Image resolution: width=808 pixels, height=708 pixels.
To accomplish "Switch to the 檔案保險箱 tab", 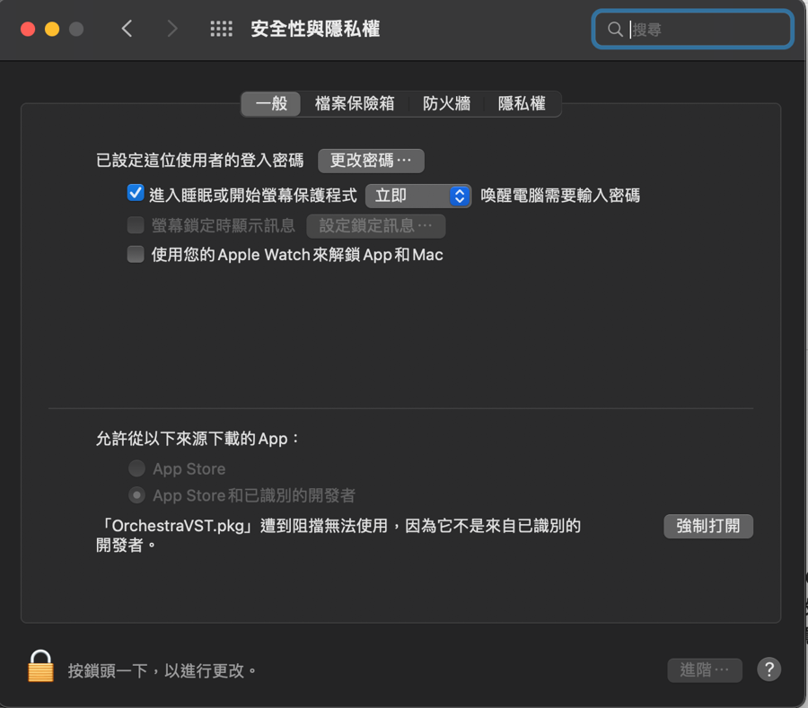I will click(x=355, y=103).
